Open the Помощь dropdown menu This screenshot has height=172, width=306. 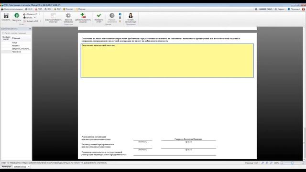pyautogui.click(x=294, y=9)
